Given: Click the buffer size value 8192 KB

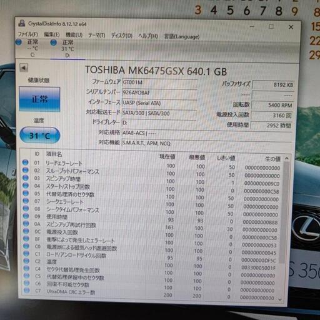Looking at the screenshot, I should pos(273,85).
